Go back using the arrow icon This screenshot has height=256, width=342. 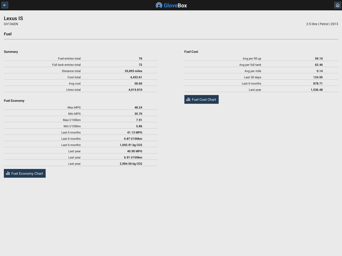click(5, 5)
